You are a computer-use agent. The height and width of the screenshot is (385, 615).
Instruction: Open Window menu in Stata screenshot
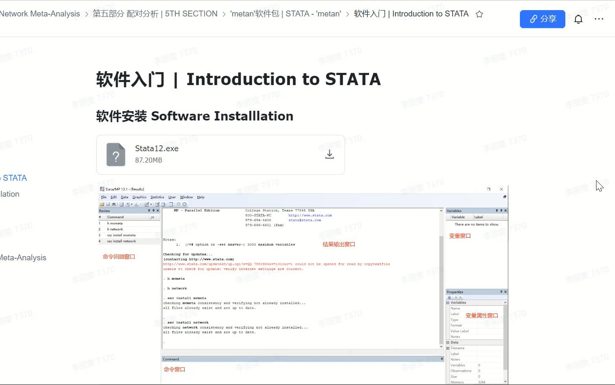pyautogui.click(x=186, y=197)
